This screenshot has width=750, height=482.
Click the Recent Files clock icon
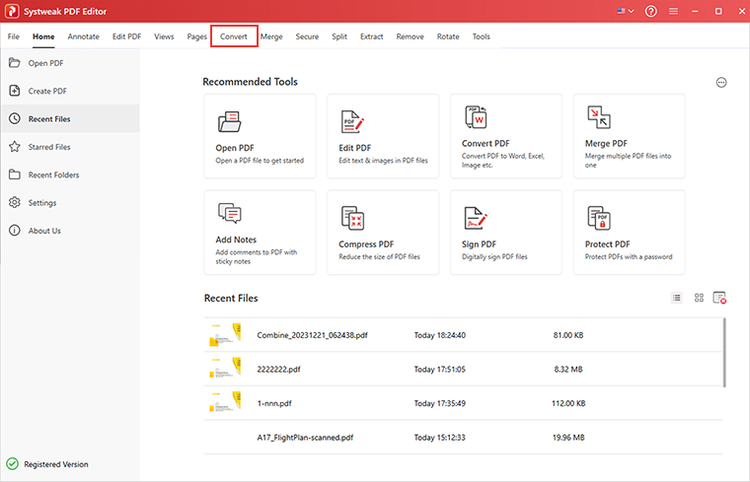pyautogui.click(x=15, y=118)
